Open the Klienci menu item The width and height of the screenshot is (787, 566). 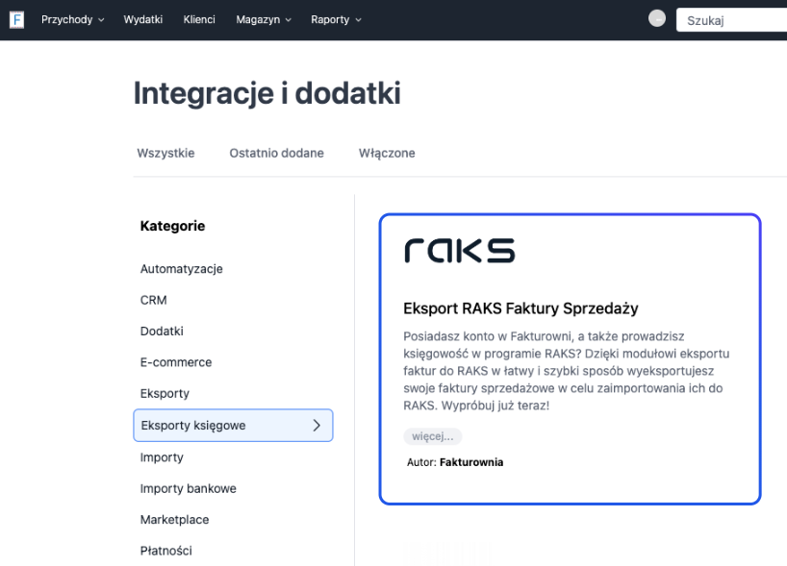point(198,19)
